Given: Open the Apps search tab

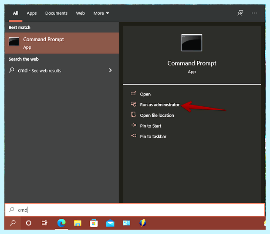Looking at the screenshot, I should point(32,13).
